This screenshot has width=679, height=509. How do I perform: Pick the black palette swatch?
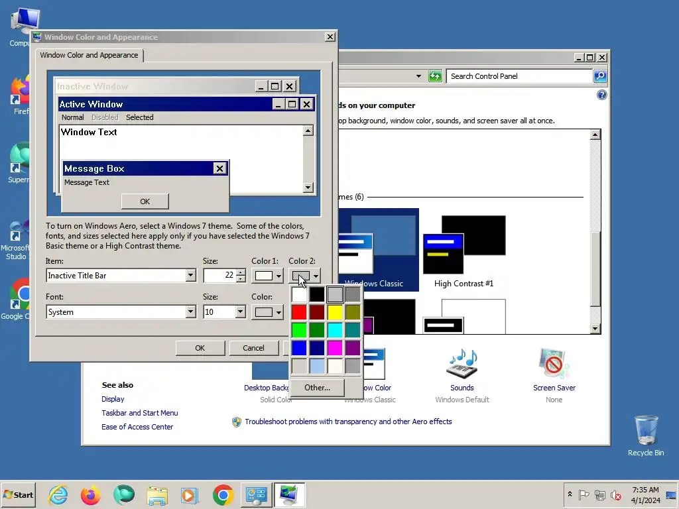tap(317, 294)
